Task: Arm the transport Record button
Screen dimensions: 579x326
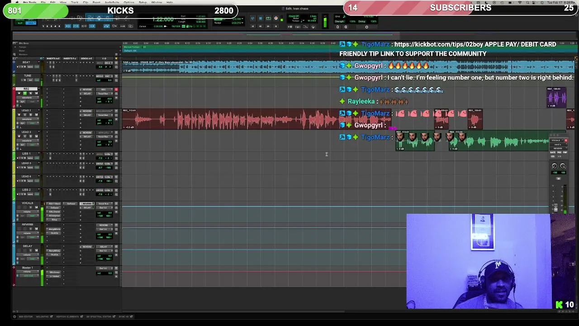Action: click(276, 18)
